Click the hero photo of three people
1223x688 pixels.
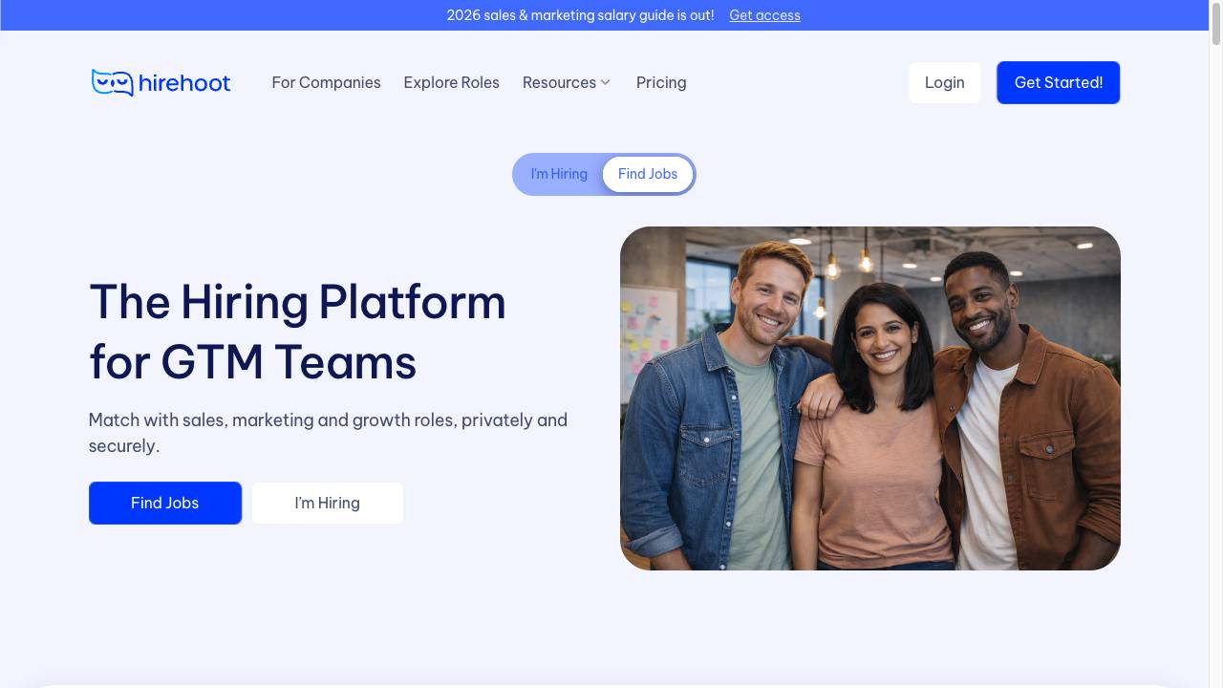(870, 398)
